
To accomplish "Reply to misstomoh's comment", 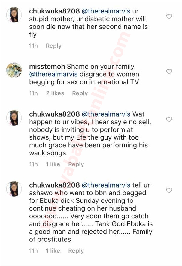I will 80,93.
